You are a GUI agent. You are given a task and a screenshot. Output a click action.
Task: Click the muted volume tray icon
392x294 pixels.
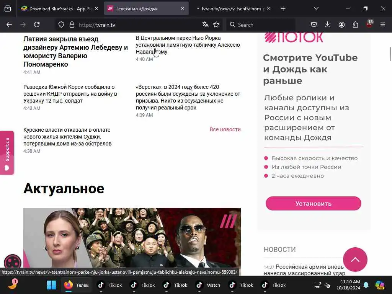click(327, 285)
